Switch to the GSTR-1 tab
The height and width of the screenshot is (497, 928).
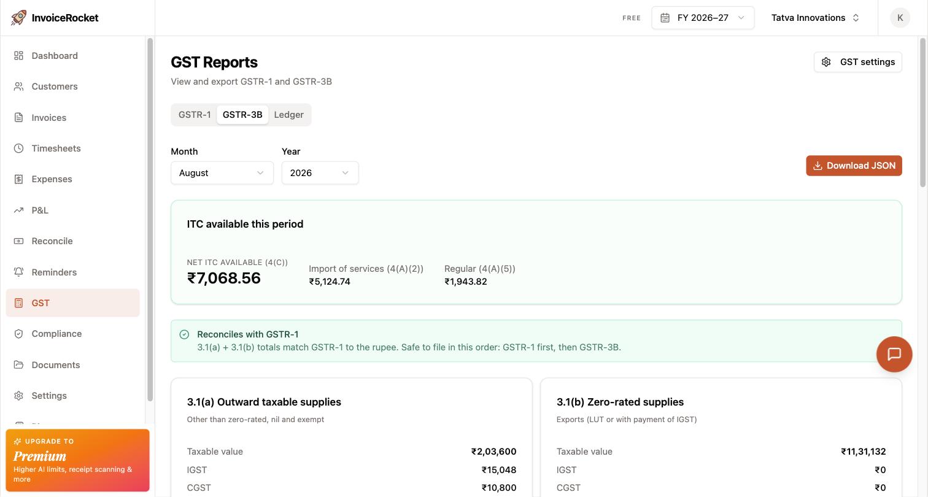point(195,115)
